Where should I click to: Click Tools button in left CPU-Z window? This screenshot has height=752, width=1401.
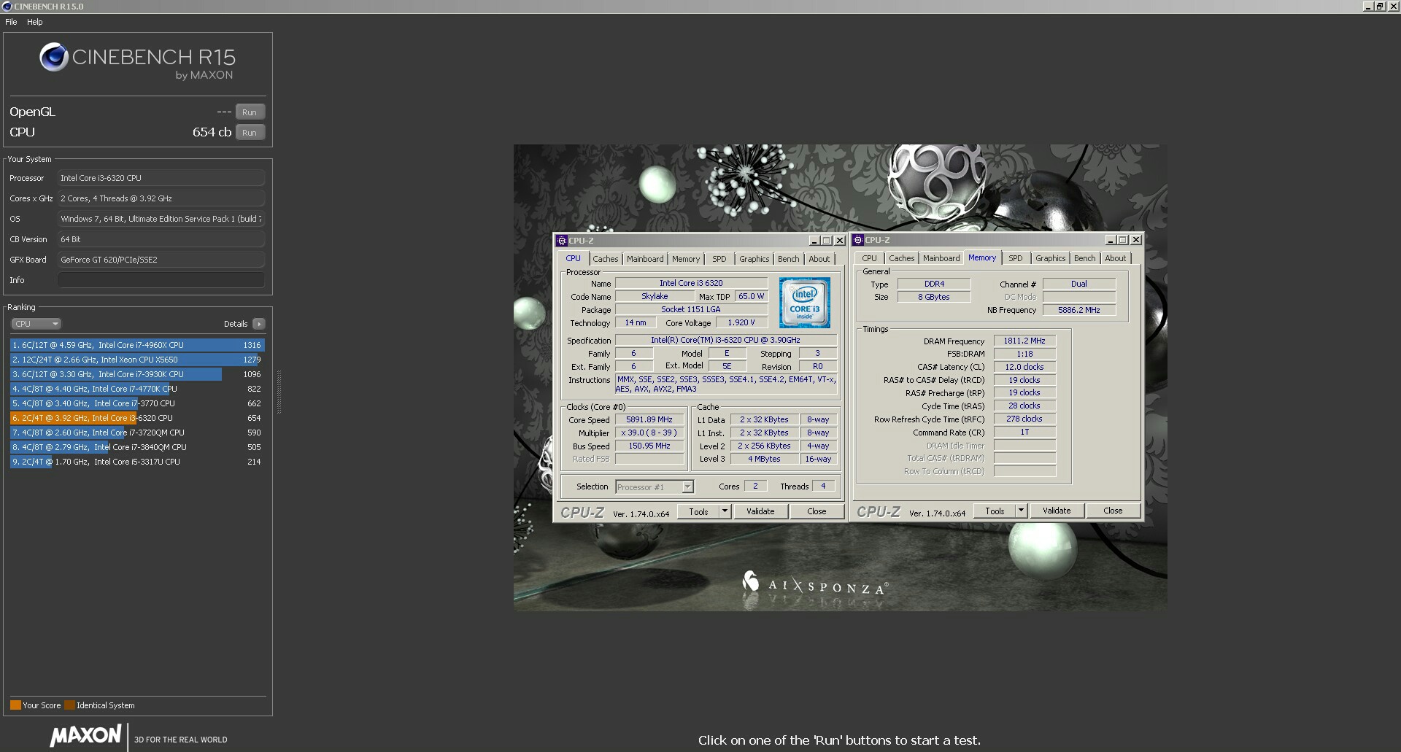[698, 512]
